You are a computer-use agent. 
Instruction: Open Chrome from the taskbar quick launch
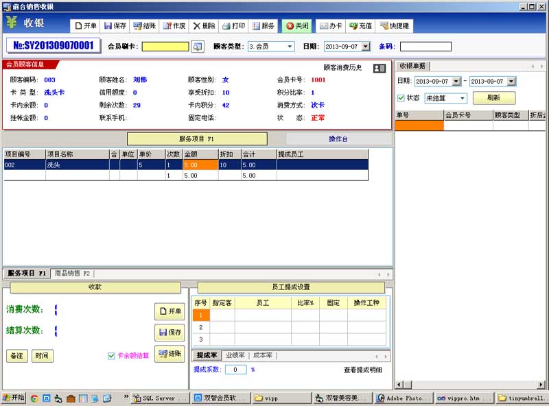pos(34,398)
